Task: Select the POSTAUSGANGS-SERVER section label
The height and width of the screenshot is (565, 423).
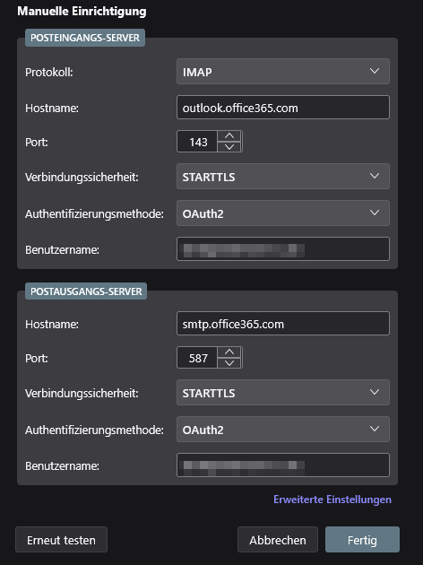Action: [x=86, y=291]
